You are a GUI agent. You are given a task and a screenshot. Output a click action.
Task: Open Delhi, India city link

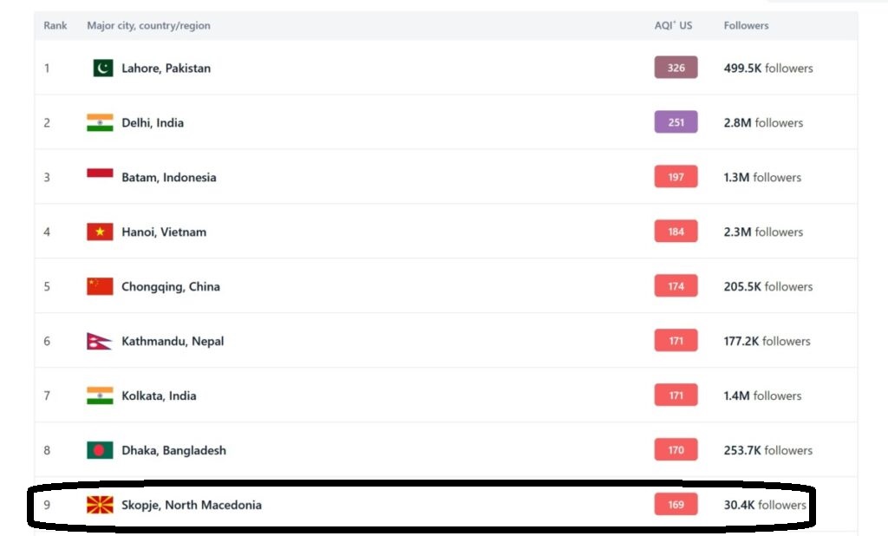(x=153, y=122)
